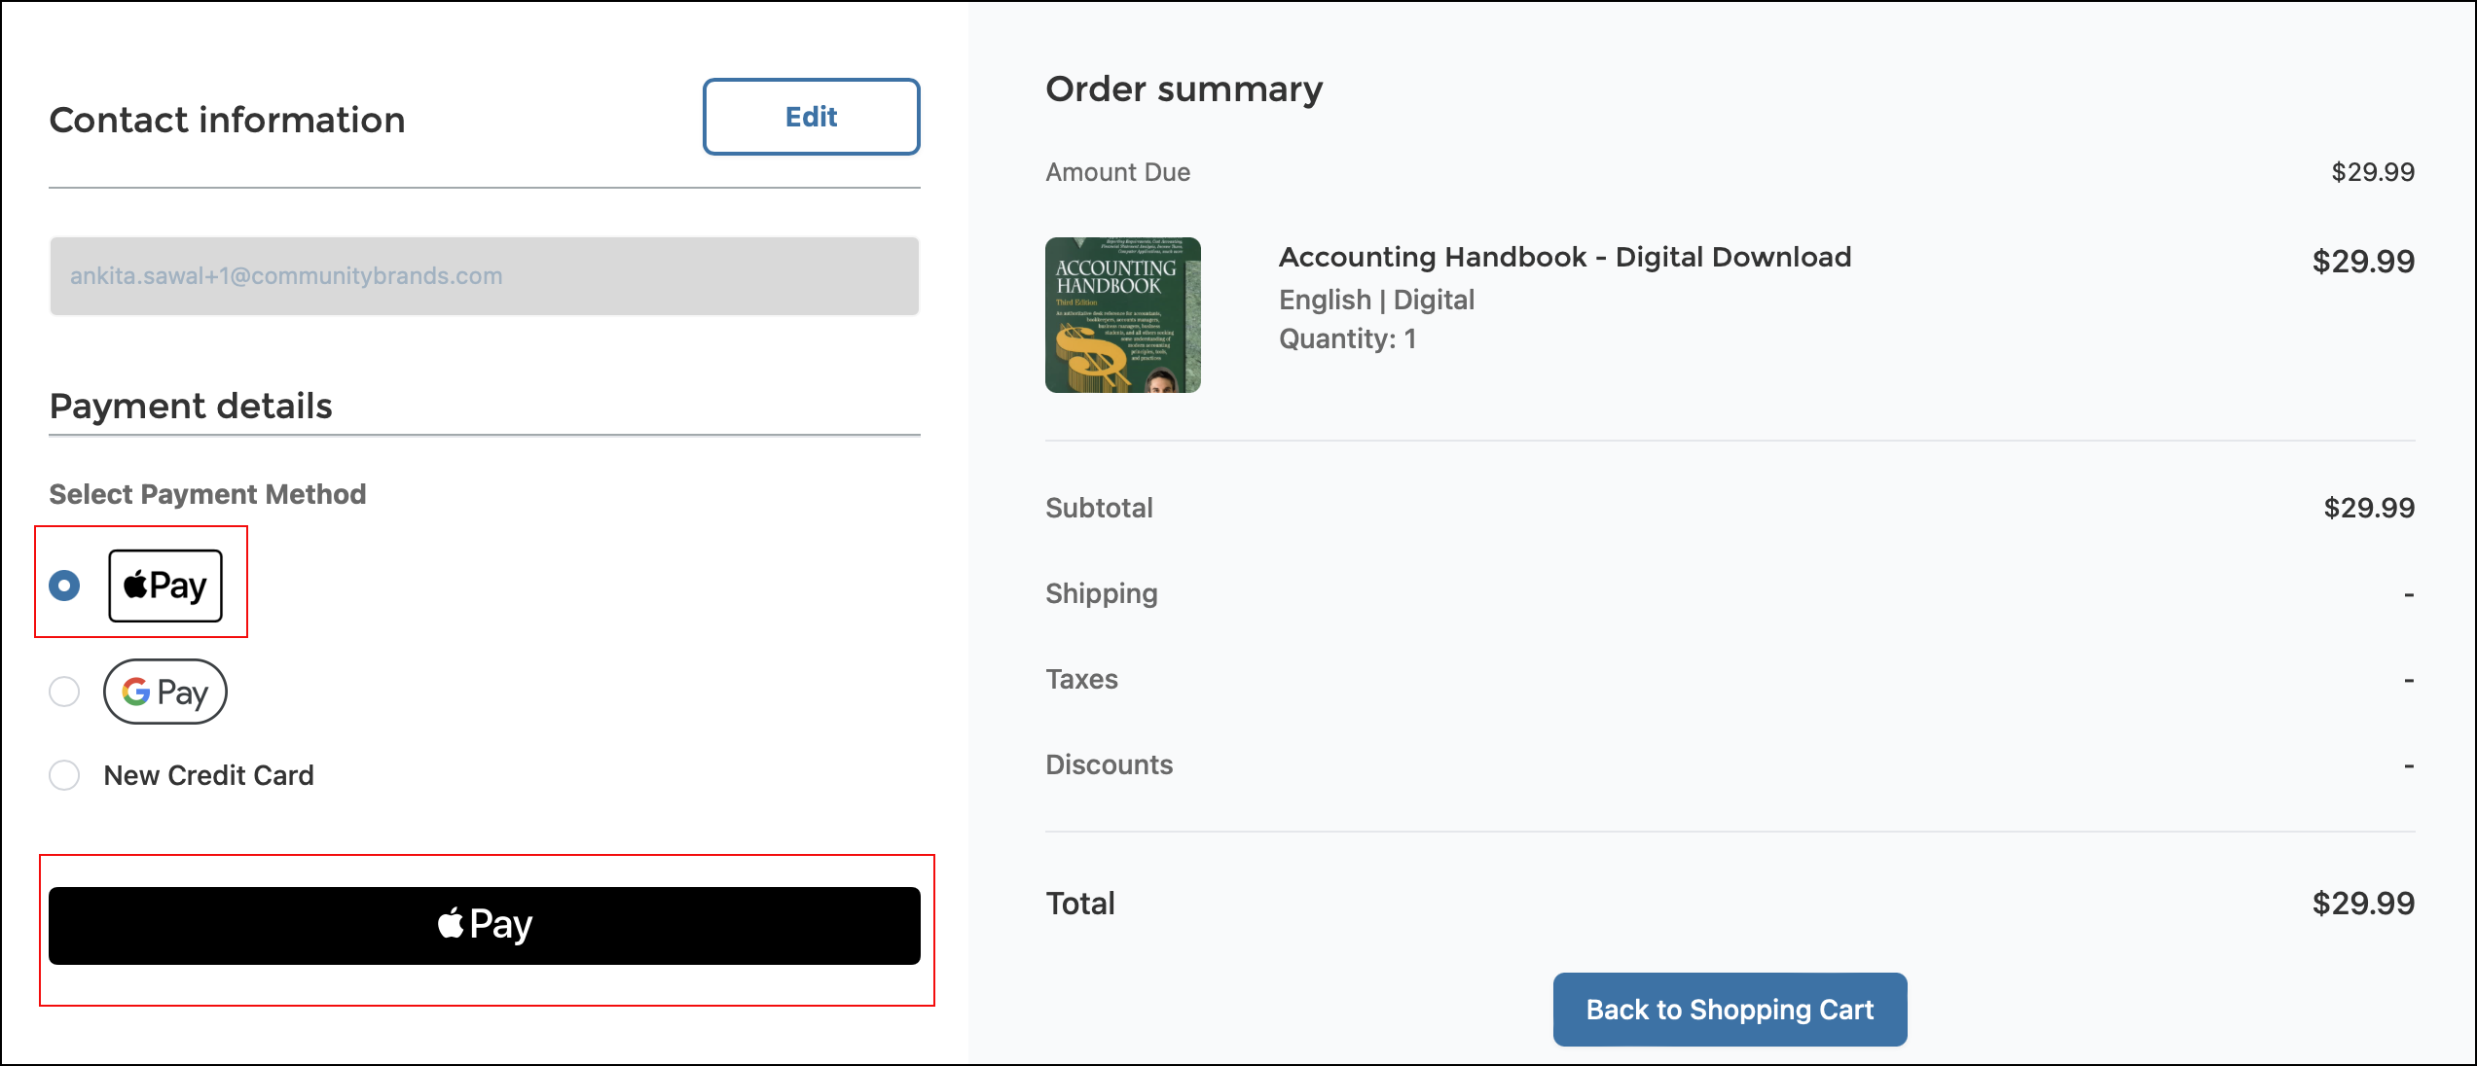Click the Payment details heading
This screenshot has height=1066, width=2477.
(x=191, y=406)
